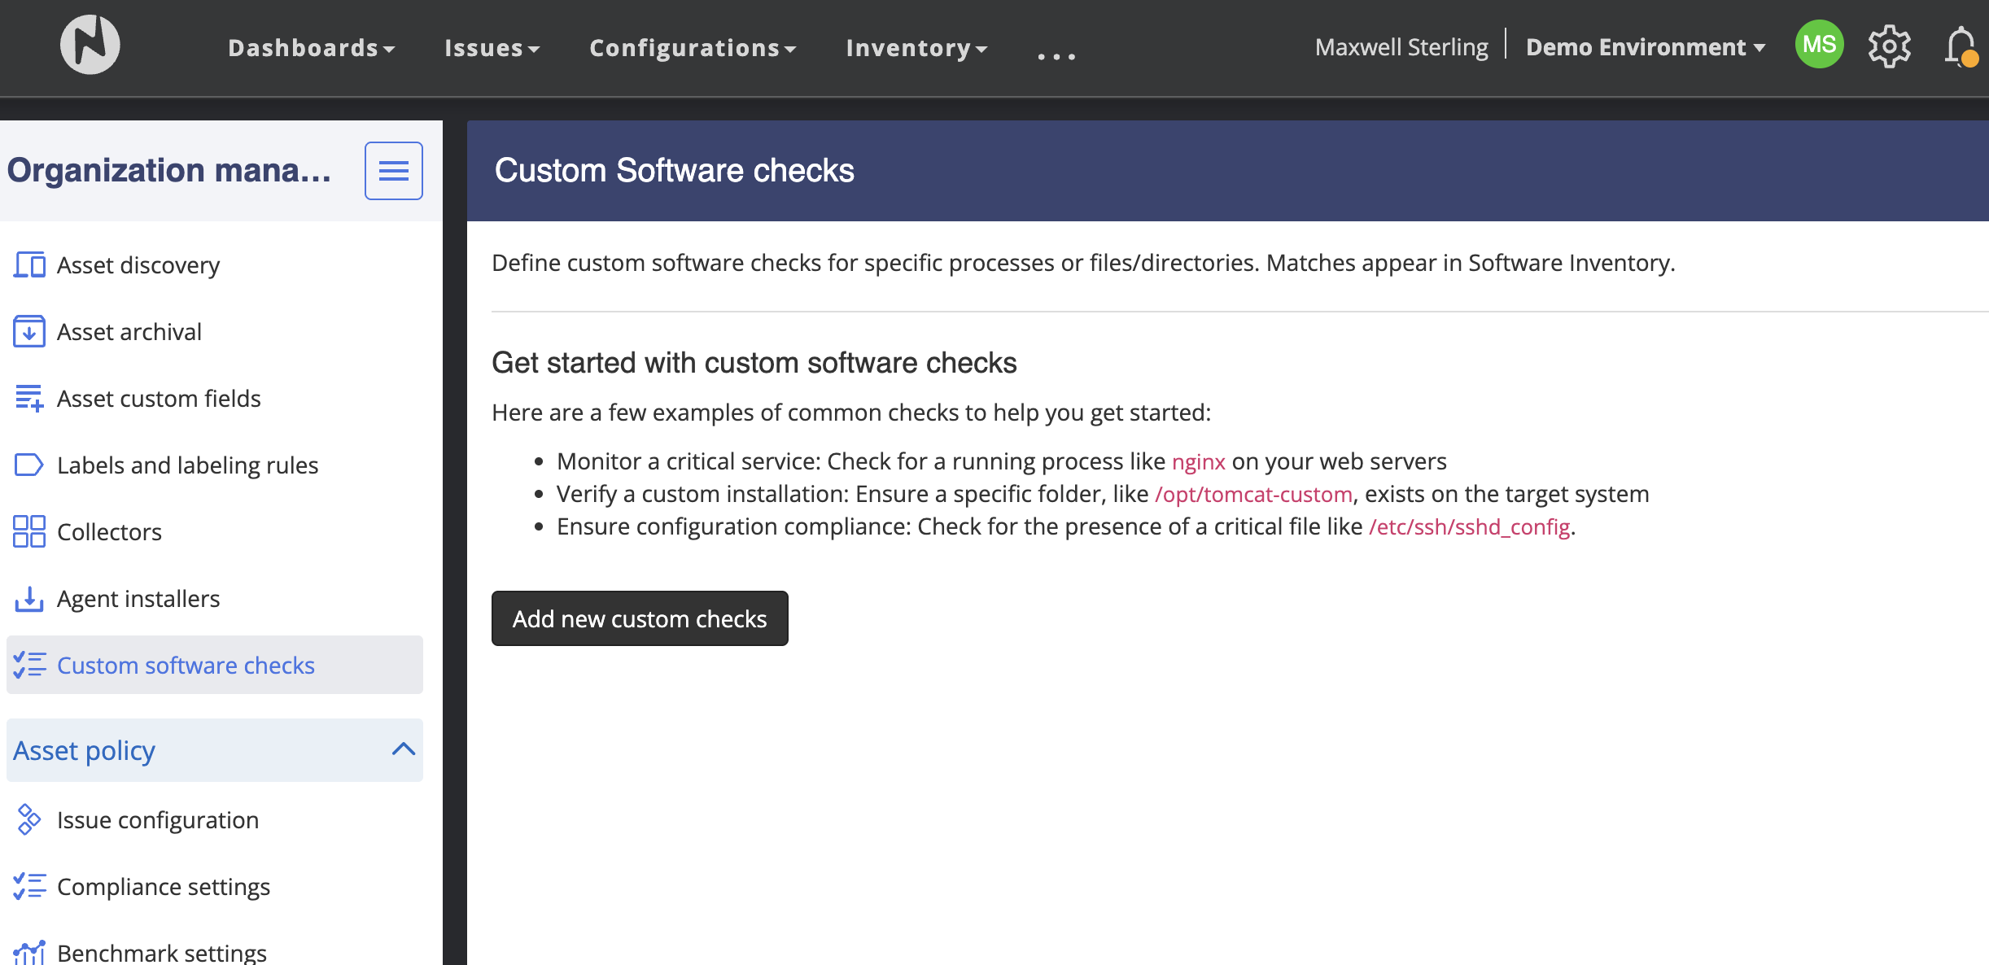Click the Issue configuration diamond icon
1989x965 pixels.
pos(29,820)
